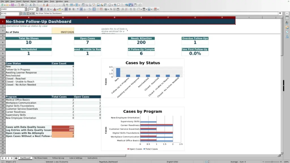
Task: Click the AutoFilter funnel icon
Action: [x=94, y=5]
